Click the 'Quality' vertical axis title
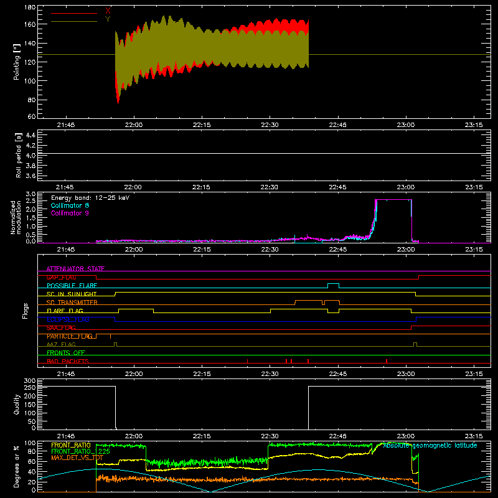 (x=17, y=404)
